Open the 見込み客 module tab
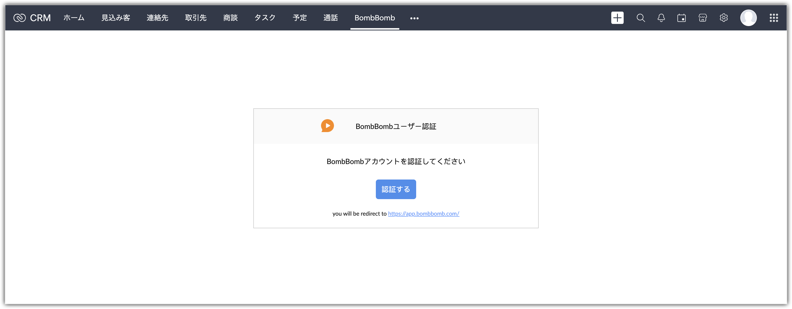792x309 pixels. pyautogui.click(x=116, y=18)
